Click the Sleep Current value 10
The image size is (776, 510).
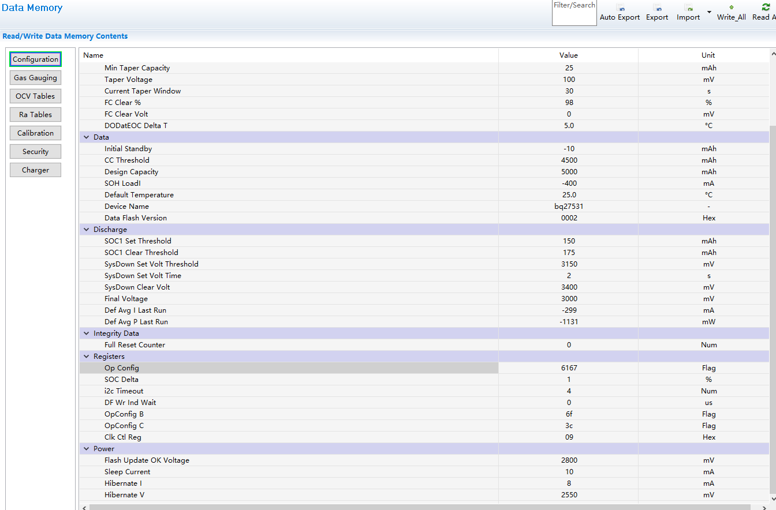click(569, 472)
